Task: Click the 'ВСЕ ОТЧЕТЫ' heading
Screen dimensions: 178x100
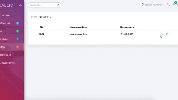Action: pos(41,17)
